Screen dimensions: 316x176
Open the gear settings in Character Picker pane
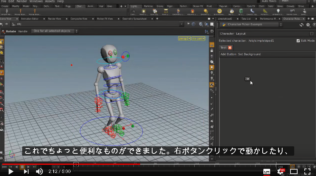coord(308,25)
